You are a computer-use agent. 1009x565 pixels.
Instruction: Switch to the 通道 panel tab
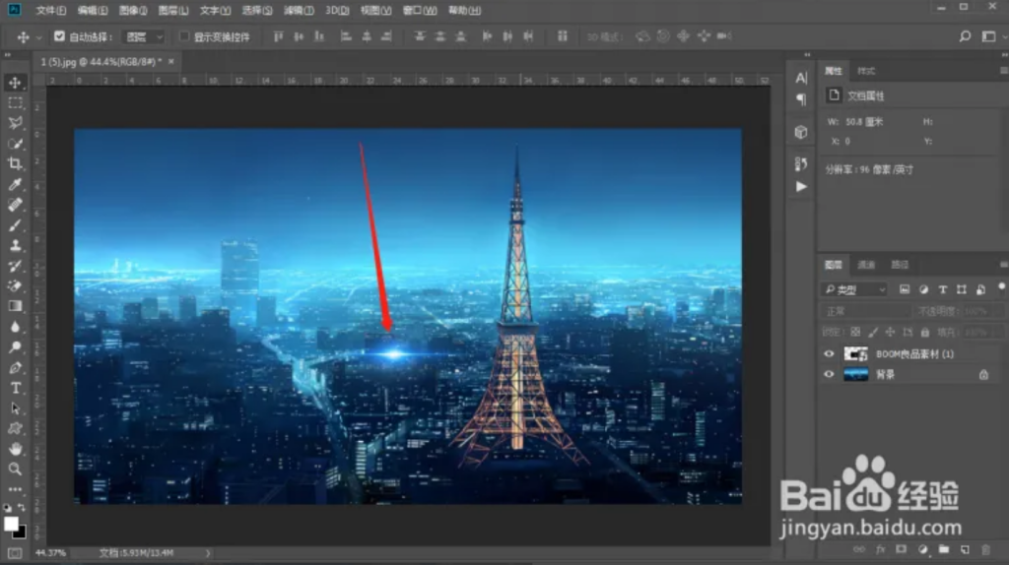click(x=866, y=265)
